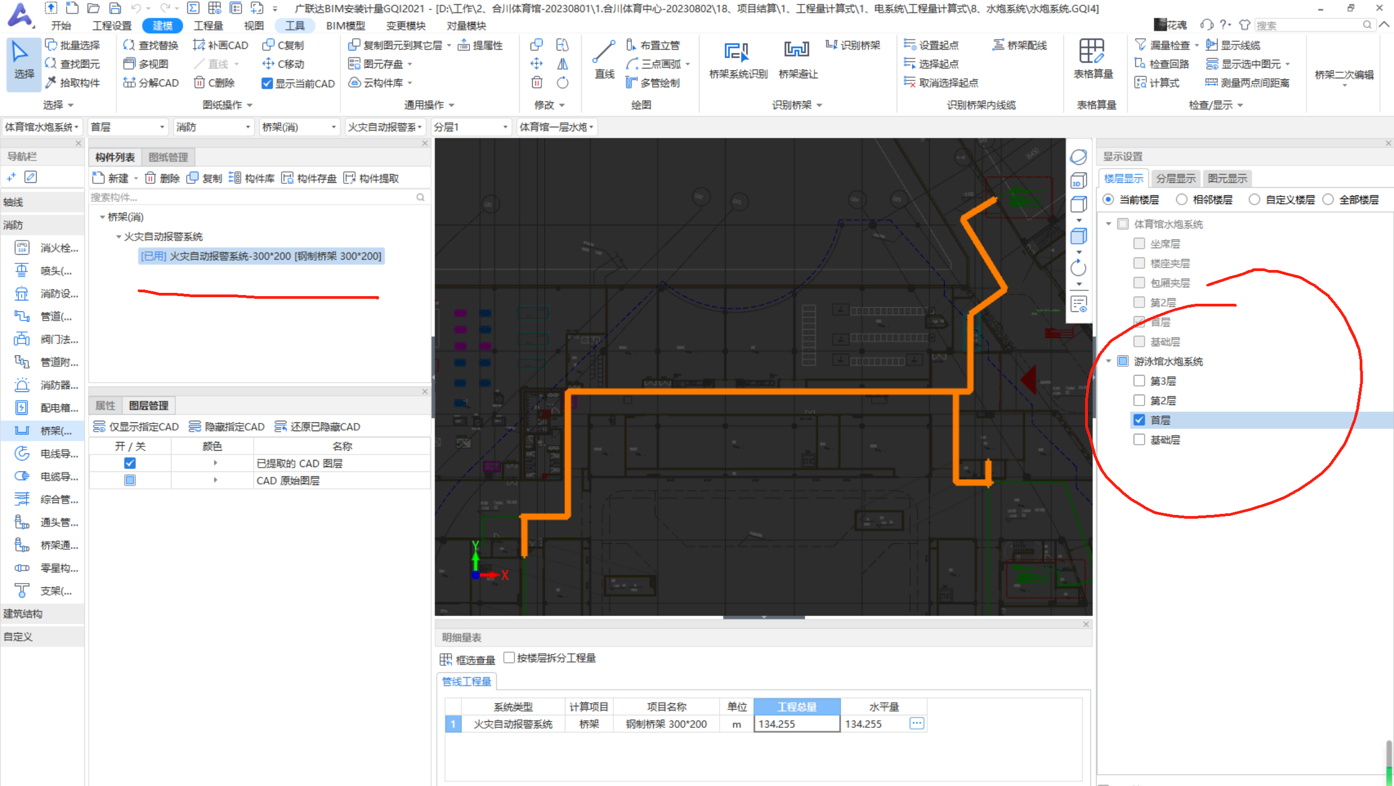
Task: Click 补画CAD tool
Action: (x=221, y=45)
